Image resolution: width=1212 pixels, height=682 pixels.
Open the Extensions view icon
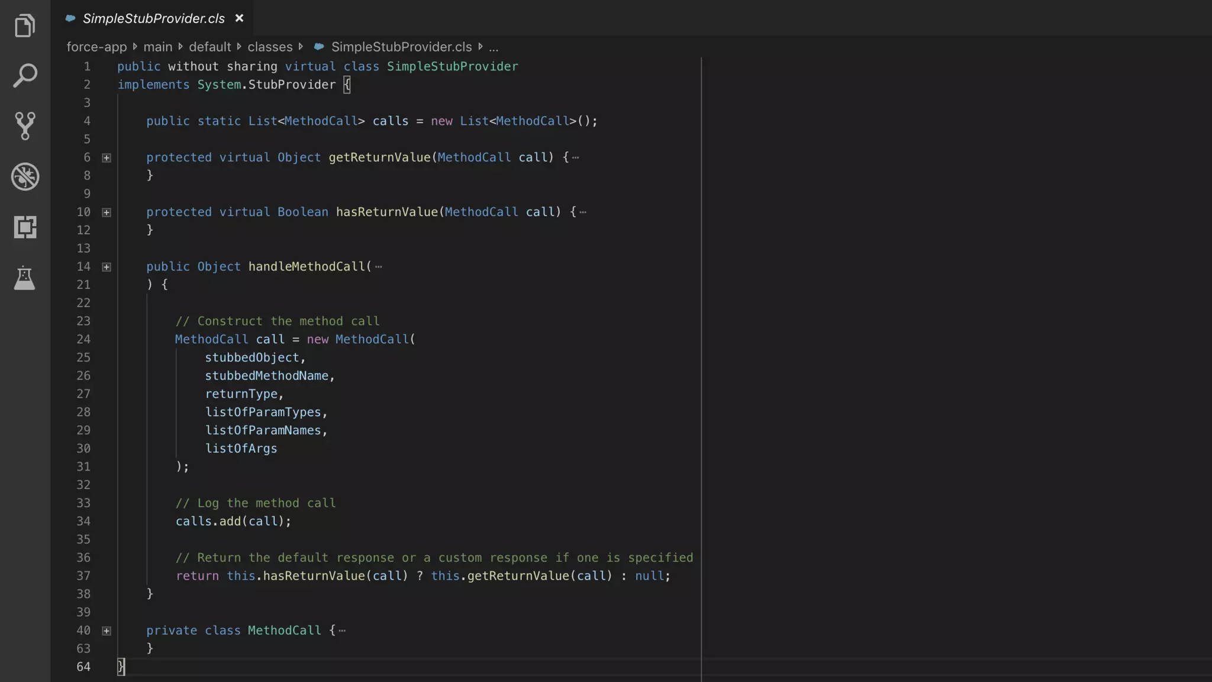(x=25, y=227)
